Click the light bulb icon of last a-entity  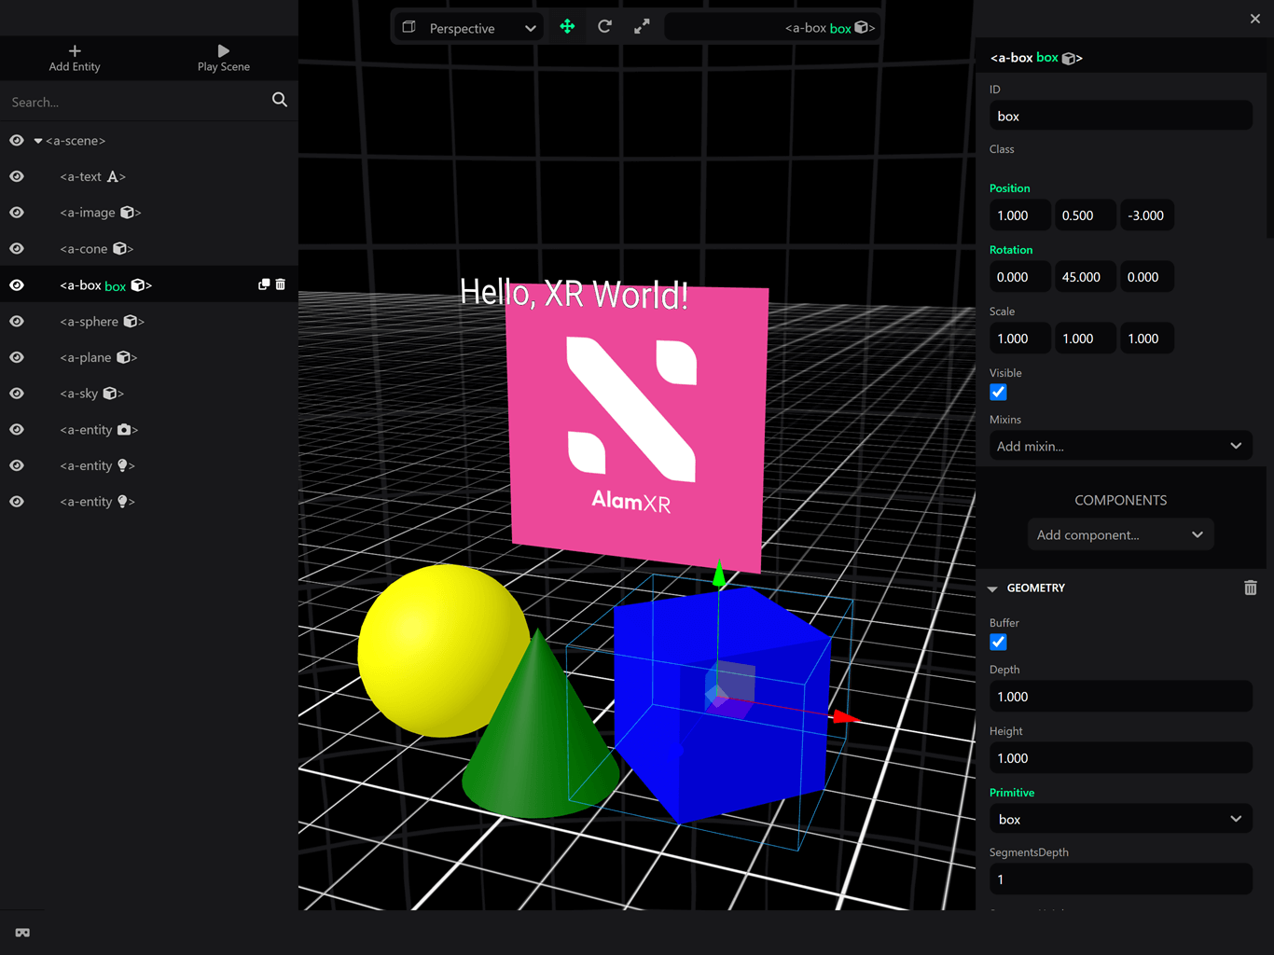tap(123, 502)
